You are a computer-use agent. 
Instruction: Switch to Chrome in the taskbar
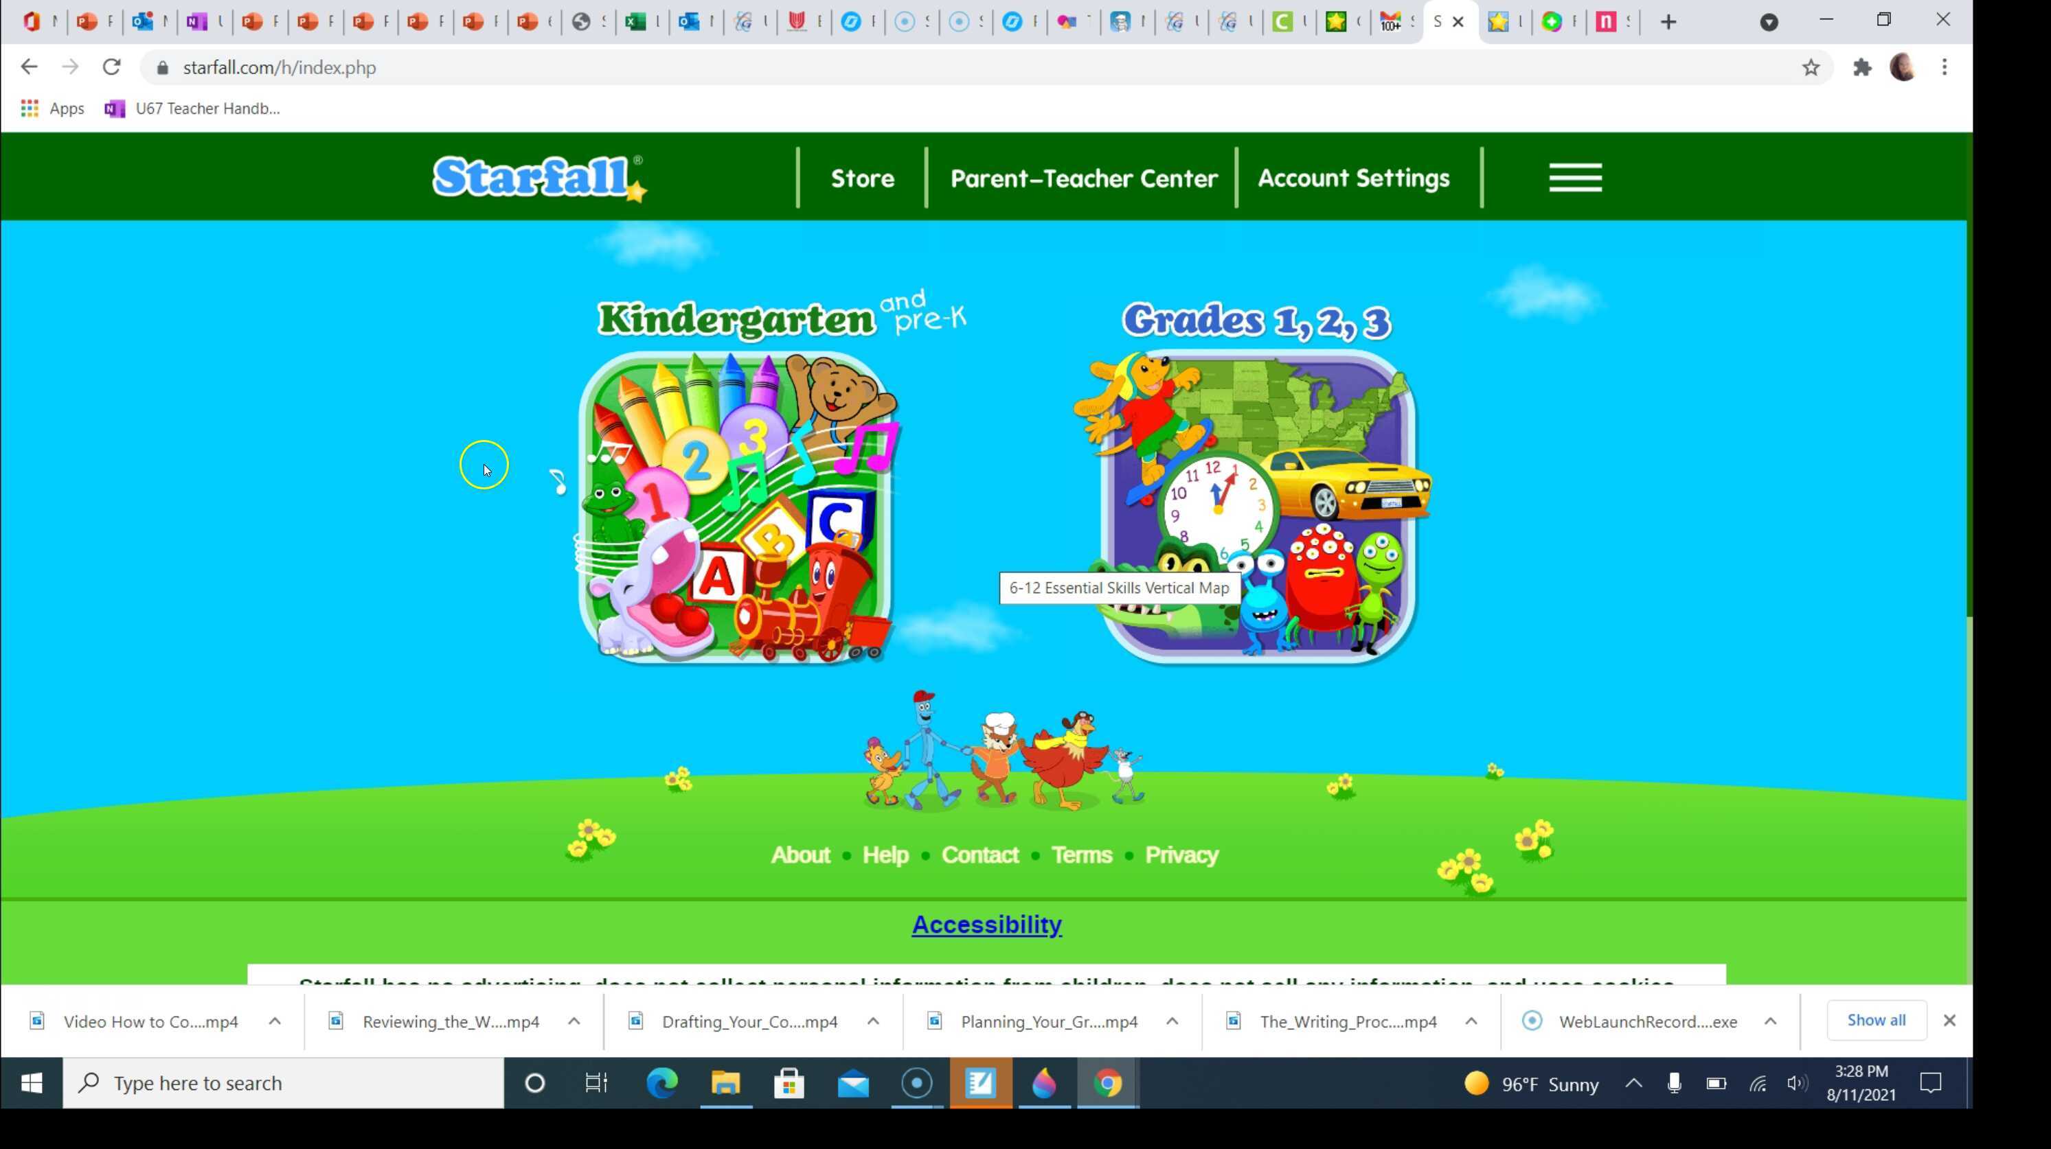[1107, 1083]
